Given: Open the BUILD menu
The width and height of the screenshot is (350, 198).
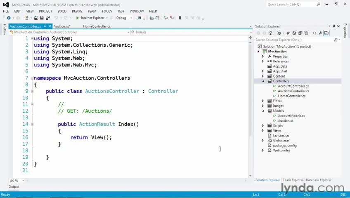Looking at the screenshot, I should [x=62, y=11].
